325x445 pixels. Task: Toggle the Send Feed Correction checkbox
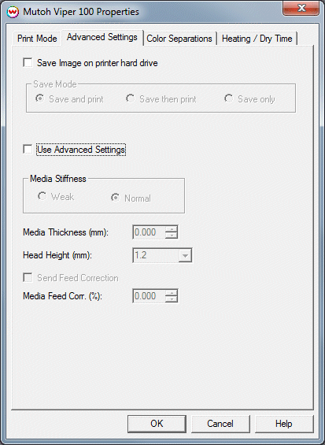coord(28,277)
